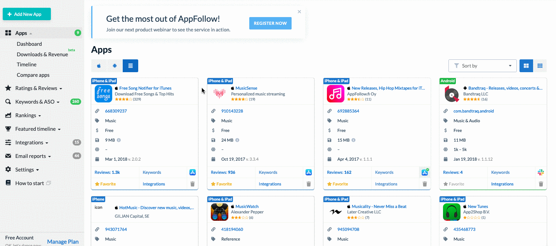Open Reviews: 936 for MusicSense
This screenshot has height=246, width=556.
coord(223,172)
